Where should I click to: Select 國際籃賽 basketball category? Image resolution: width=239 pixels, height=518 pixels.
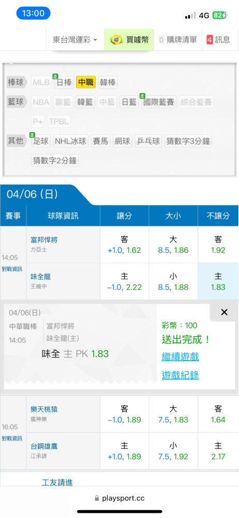(159, 102)
